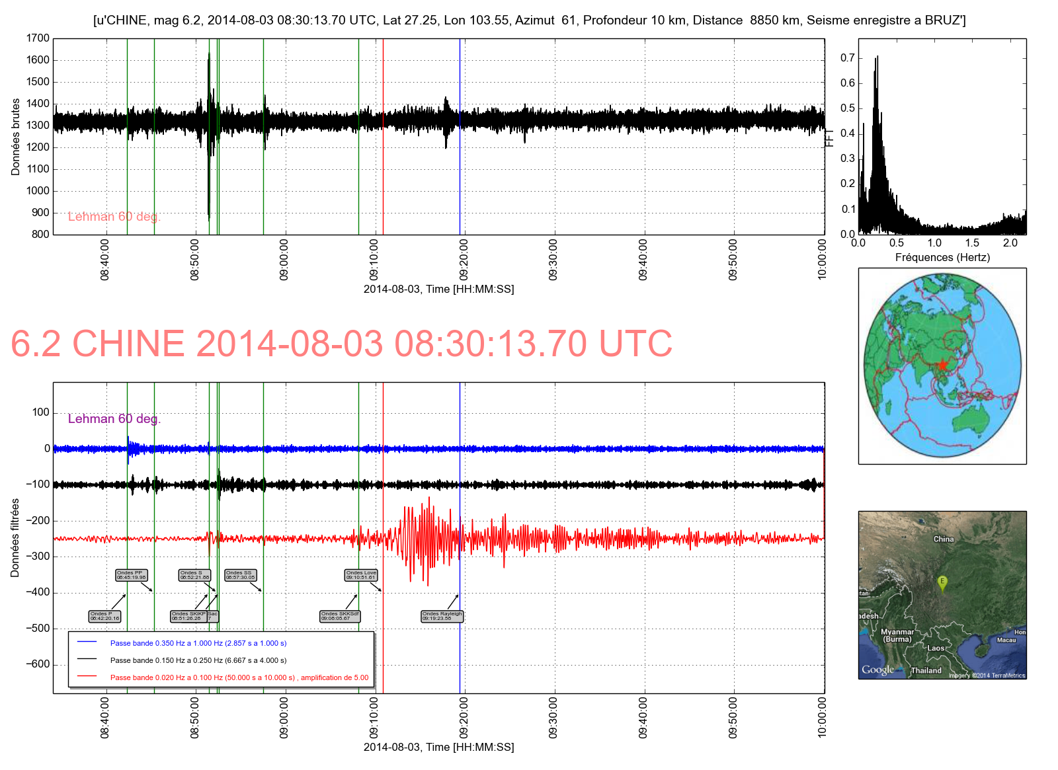The height and width of the screenshot is (770, 1058).
Task: Open the Google satellite map of China
Action: tap(942, 595)
